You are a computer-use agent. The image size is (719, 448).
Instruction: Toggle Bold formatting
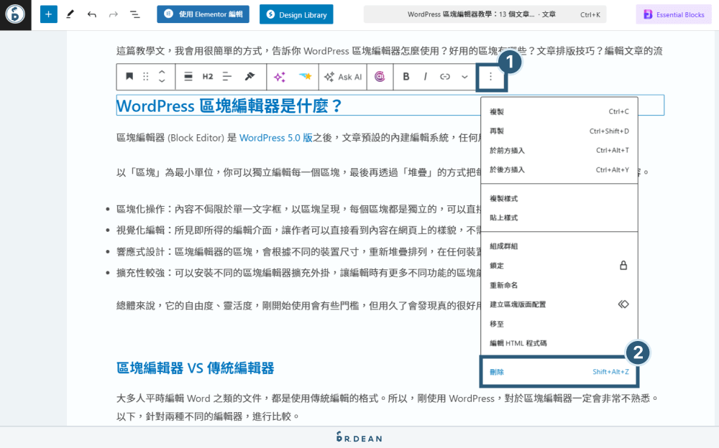point(406,77)
